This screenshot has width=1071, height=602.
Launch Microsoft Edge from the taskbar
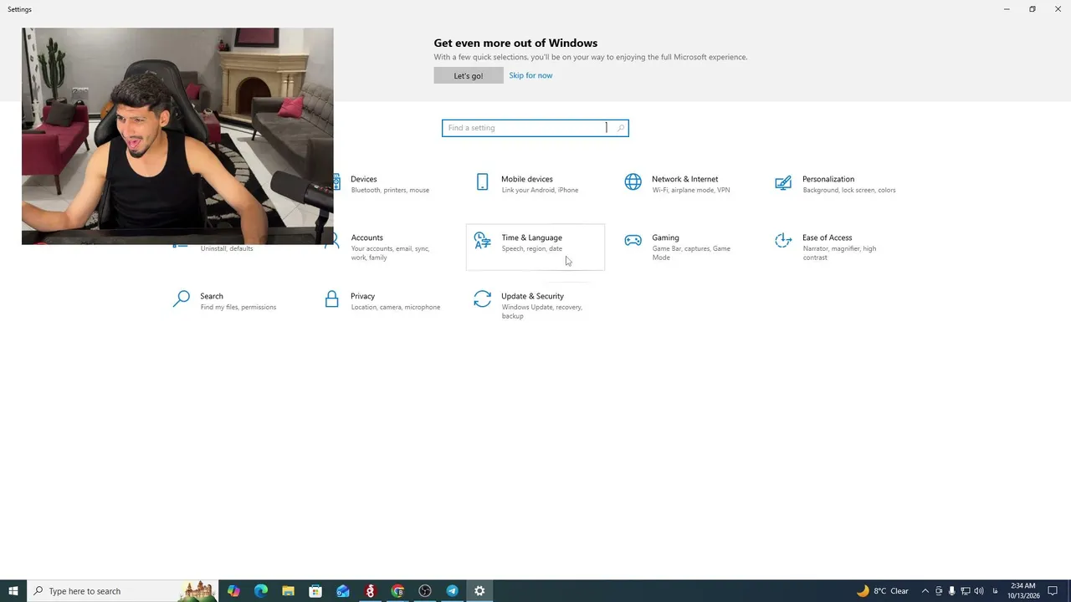(x=261, y=591)
